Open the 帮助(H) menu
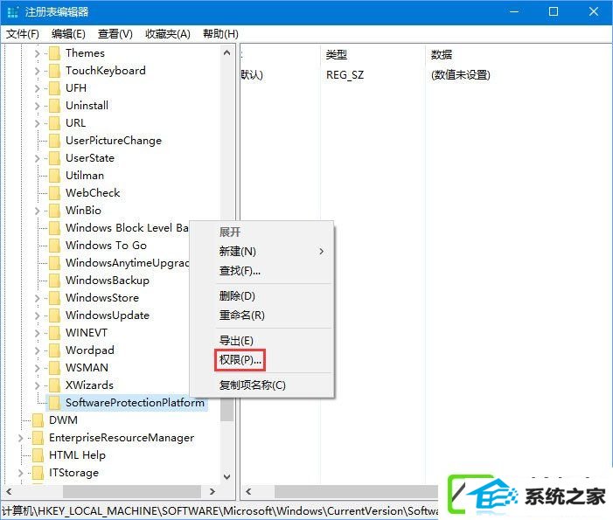613x520 pixels. 220,34
